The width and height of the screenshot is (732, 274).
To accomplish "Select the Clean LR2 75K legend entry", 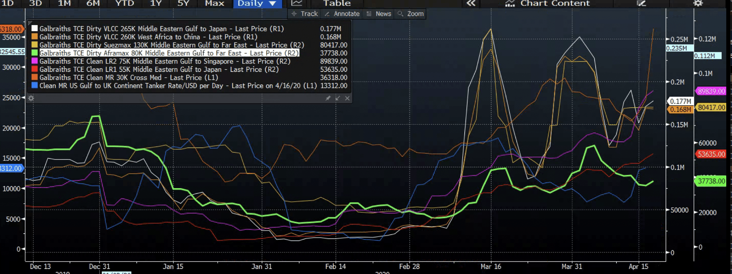I will click(165, 61).
